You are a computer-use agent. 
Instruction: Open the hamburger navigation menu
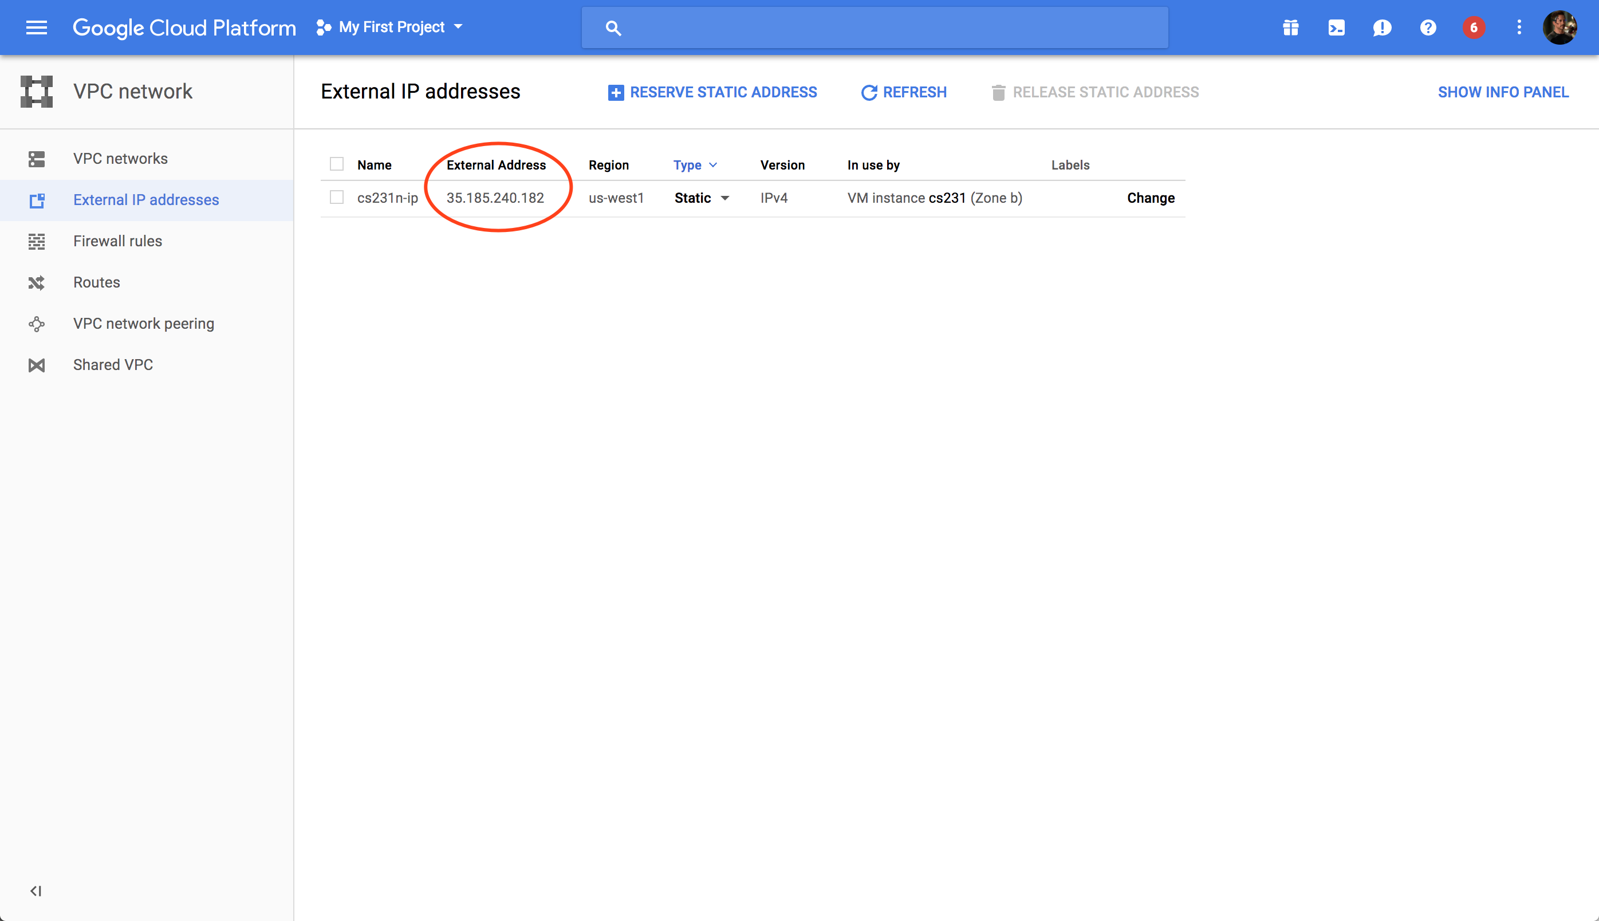tap(36, 27)
